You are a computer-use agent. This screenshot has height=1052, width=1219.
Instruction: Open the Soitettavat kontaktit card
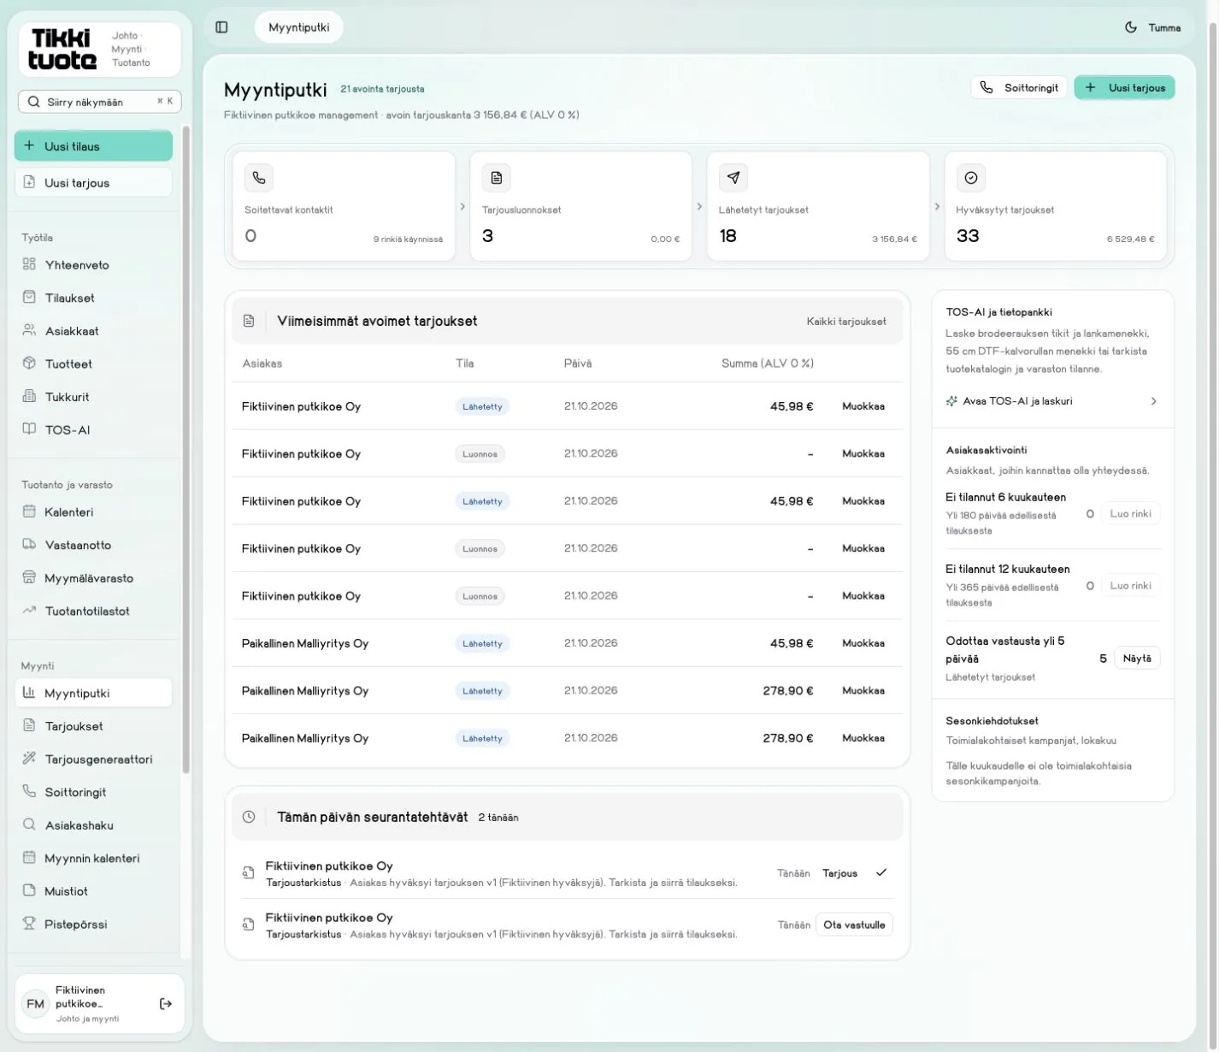(344, 206)
